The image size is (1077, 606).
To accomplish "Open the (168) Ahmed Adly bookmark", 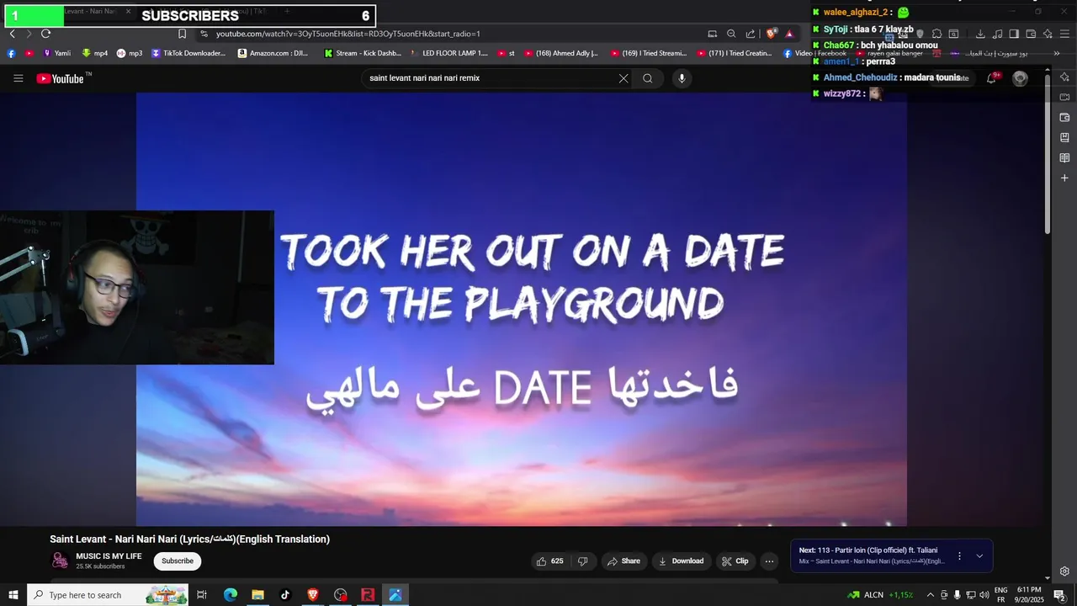I will click(560, 53).
